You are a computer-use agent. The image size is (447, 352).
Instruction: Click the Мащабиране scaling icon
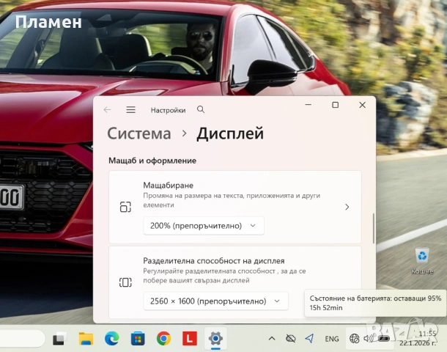pyautogui.click(x=125, y=207)
